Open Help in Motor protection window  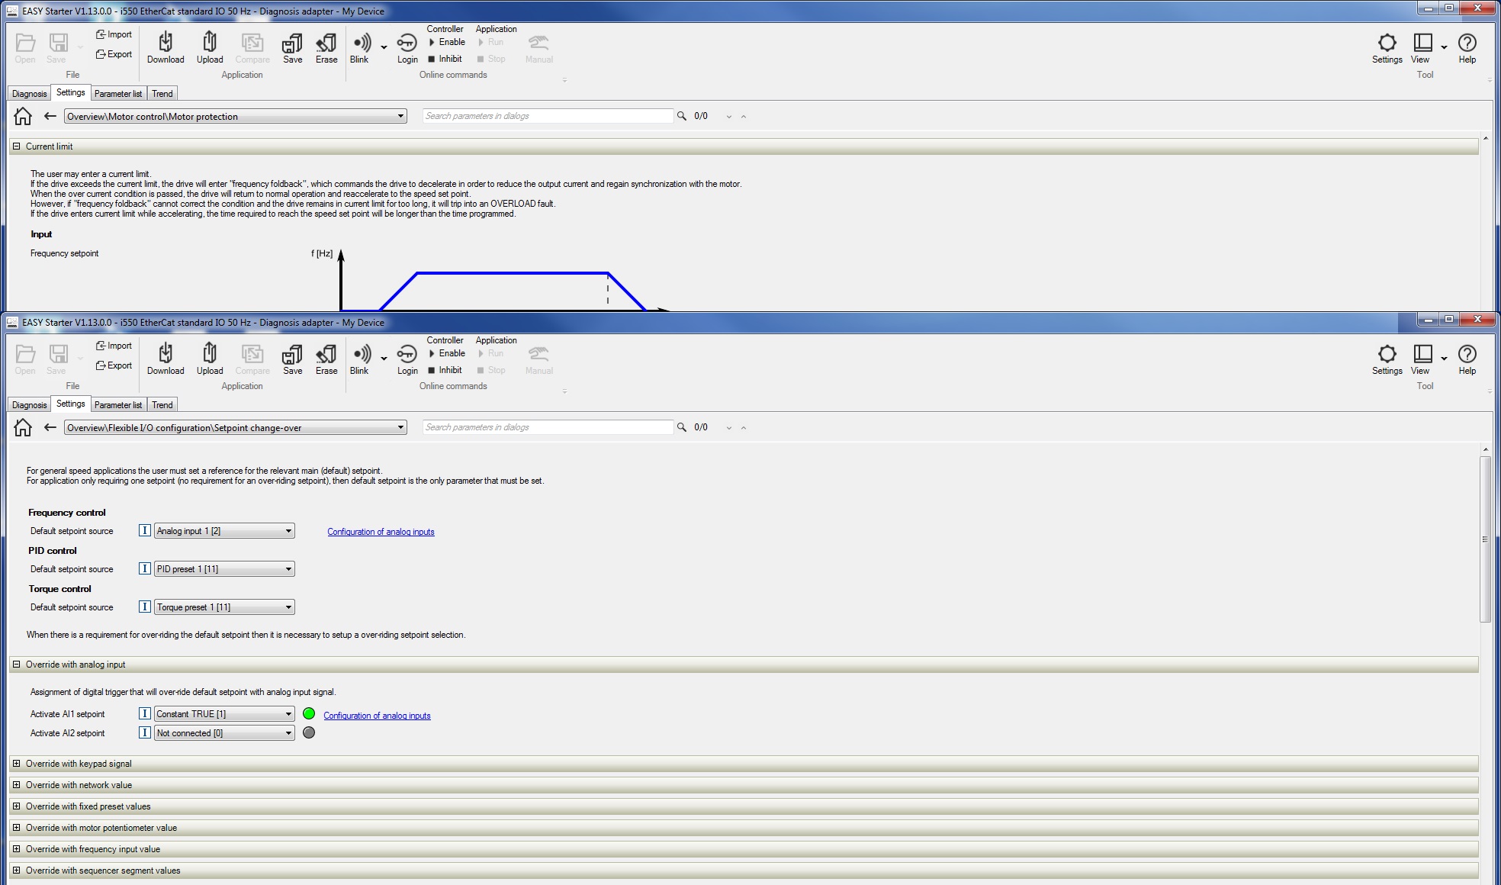pyautogui.click(x=1467, y=43)
